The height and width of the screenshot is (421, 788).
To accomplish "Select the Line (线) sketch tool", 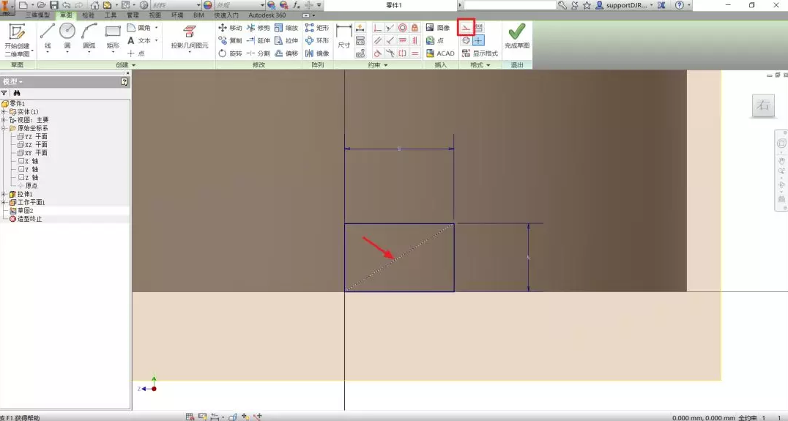I will click(x=48, y=35).
